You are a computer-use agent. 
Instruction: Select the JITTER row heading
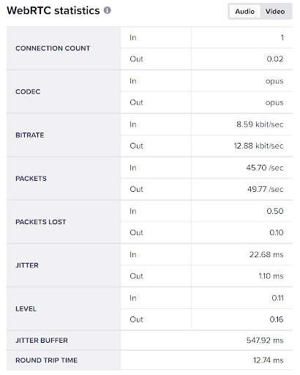pyautogui.click(x=27, y=265)
